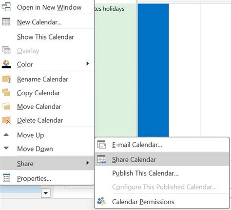This screenshot has height=210, width=231.
Task: Click the Copy Calendar folders icon
Action: click(6, 92)
